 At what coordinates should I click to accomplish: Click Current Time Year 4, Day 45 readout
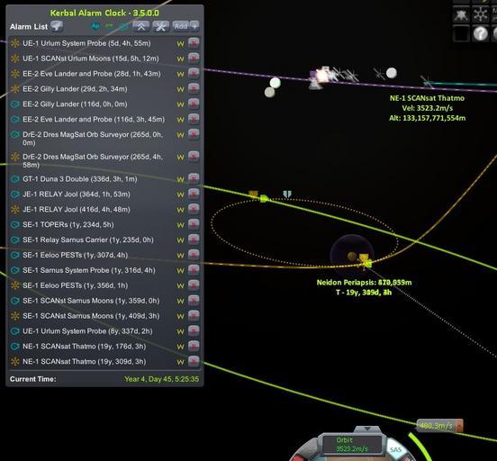pyautogui.click(x=162, y=379)
